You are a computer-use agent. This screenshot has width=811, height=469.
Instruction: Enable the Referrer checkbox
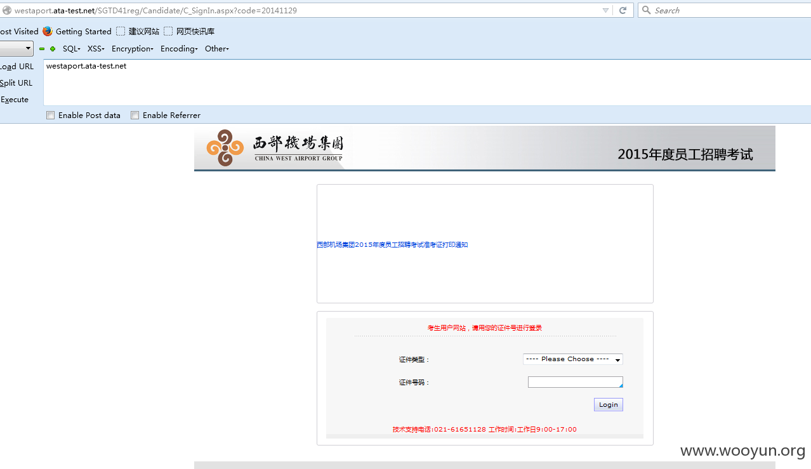pyautogui.click(x=135, y=116)
